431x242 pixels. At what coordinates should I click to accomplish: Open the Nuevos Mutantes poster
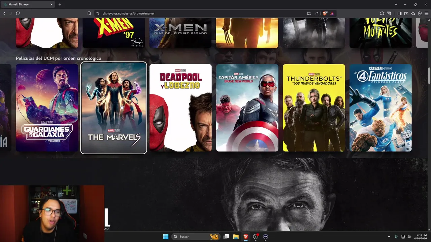click(380, 33)
